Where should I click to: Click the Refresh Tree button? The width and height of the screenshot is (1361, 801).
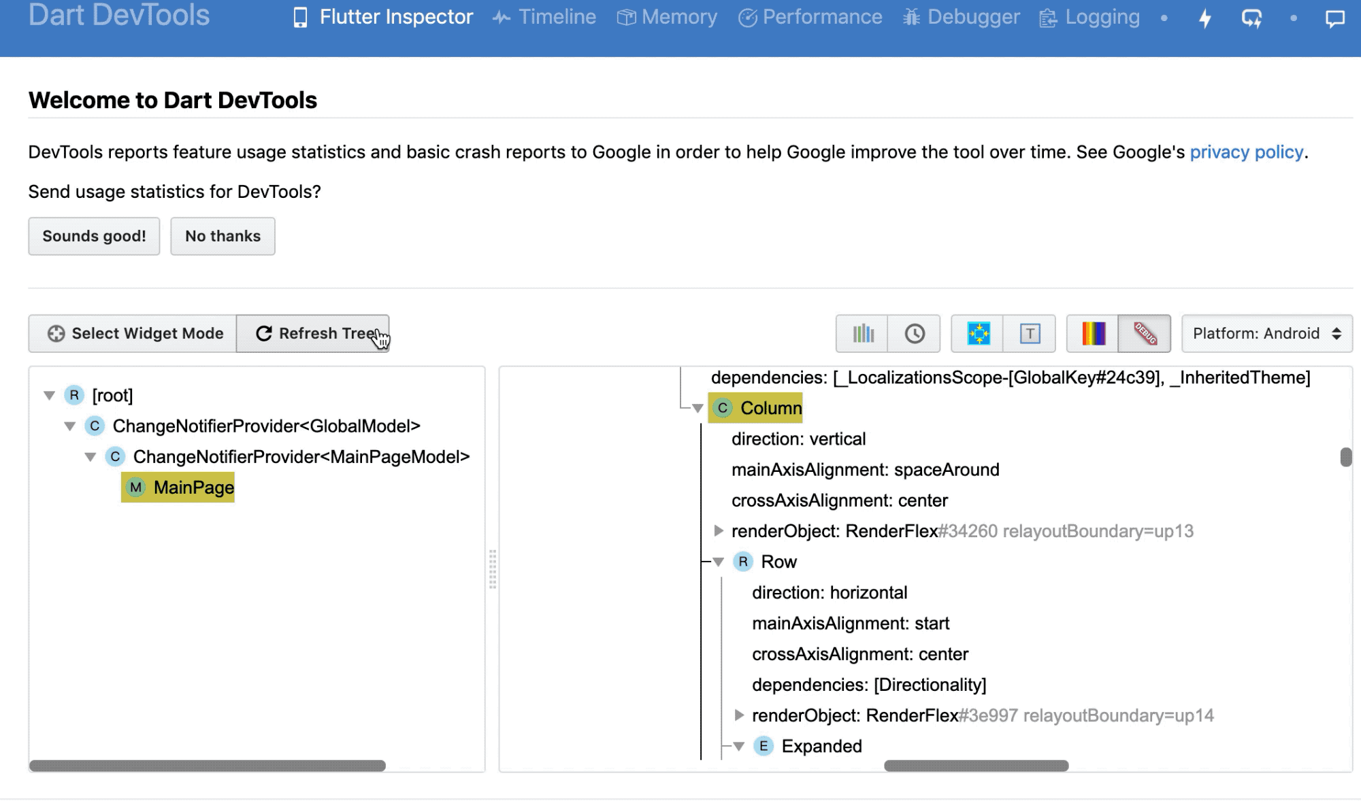tap(313, 333)
